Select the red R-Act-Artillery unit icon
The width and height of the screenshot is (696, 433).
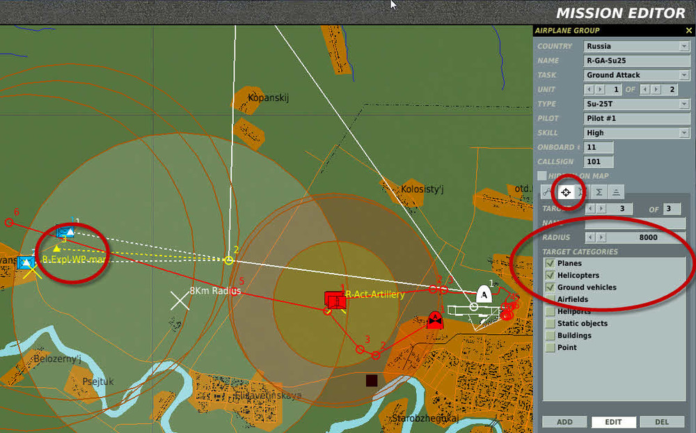click(x=335, y=300)
